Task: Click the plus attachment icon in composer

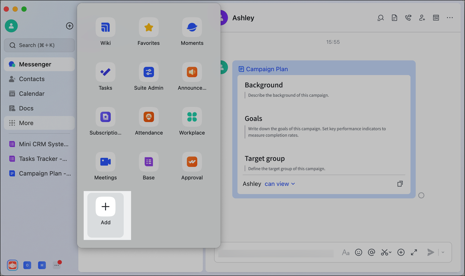Action: point(401,252)
